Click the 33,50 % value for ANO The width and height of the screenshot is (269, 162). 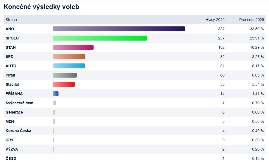[257, 29]
